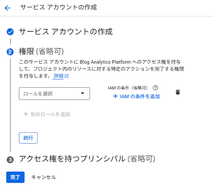Click the 続行 button
213x193 pixels.
pyautogui.click(x=28, y=138)
